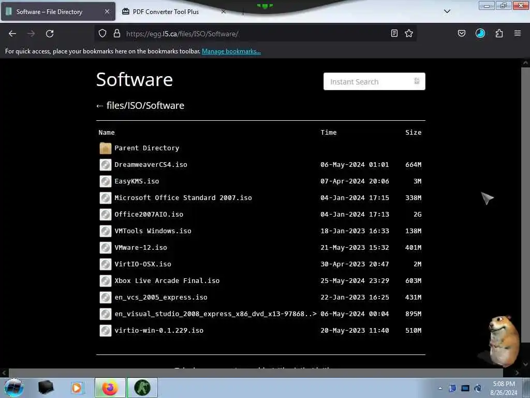Click the disc icon for virtio-win-0.1.229.iso
The image size is (530, 398).
[x=106, y=331]
